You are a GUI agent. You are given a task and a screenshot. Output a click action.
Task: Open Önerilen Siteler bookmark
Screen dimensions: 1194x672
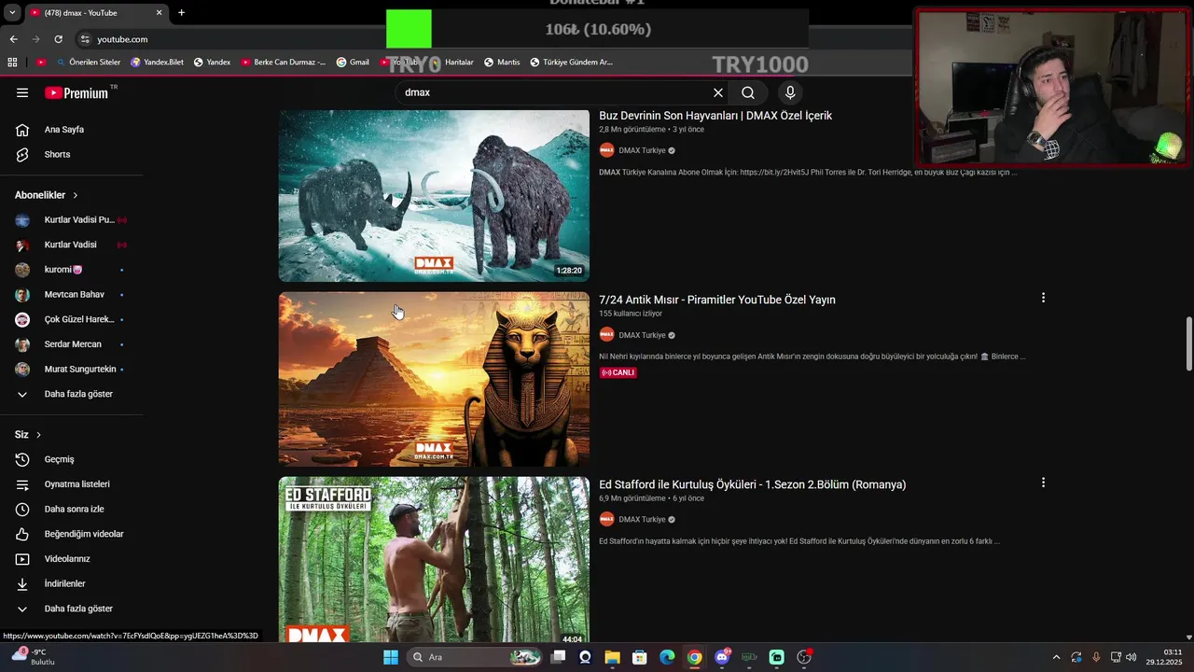click(x=89, y=63)
